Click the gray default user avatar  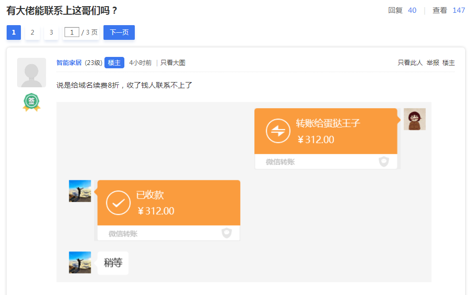pyautogui.click(x=31, y=73)
